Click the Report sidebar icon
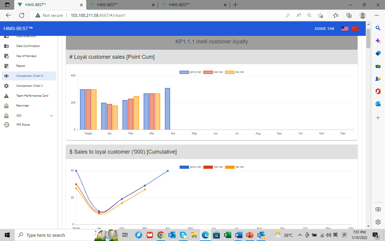The image size is (385, 241). (6, 66)
